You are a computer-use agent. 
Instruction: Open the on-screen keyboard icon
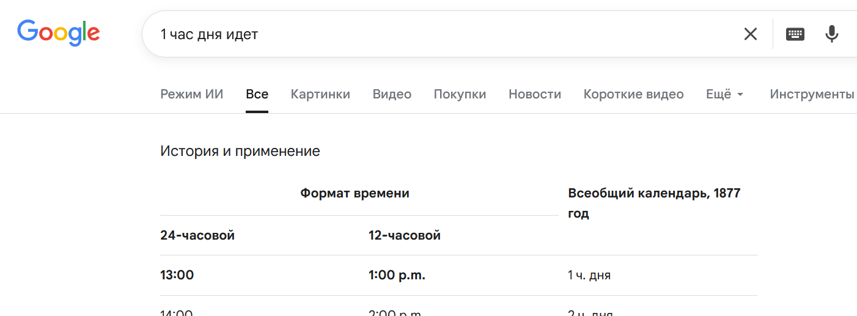(795, 34)
